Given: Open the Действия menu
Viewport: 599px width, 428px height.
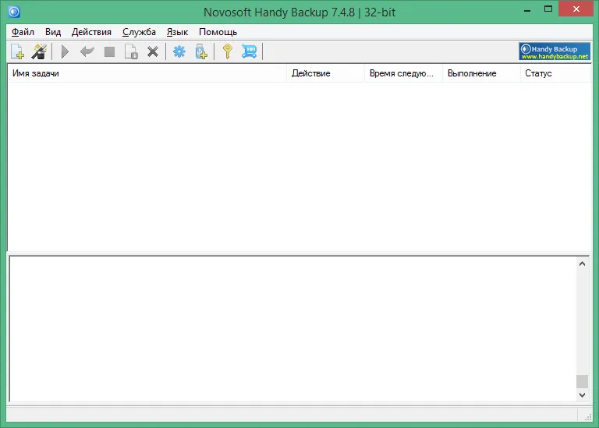Looking at the screenshot, I should [x=91, y=32].
